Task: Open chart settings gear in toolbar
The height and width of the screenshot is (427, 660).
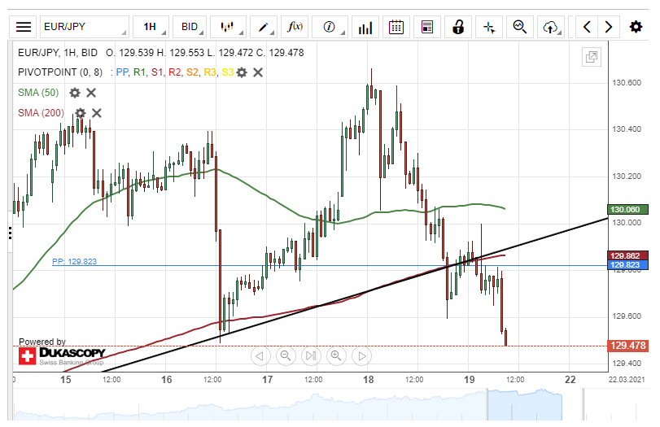Action: [x=636, y=27]
